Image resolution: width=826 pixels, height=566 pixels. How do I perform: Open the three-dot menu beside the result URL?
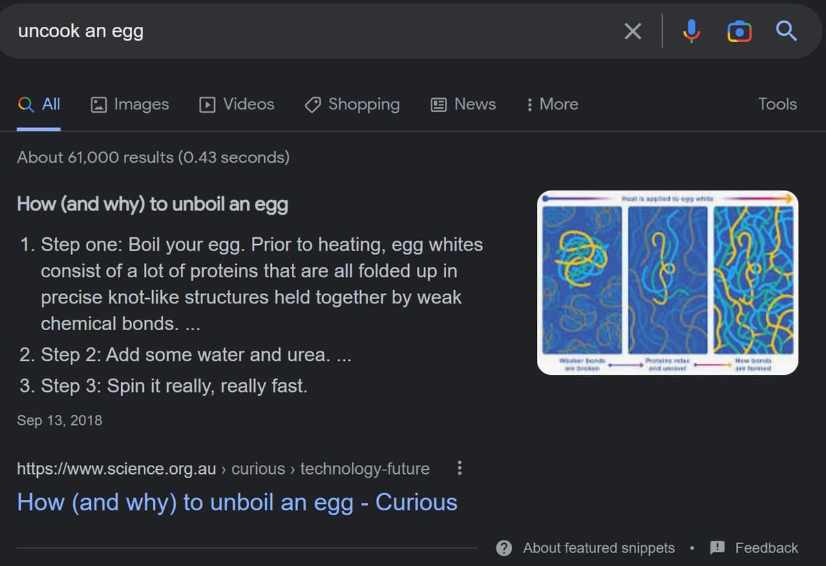point(459,468)
